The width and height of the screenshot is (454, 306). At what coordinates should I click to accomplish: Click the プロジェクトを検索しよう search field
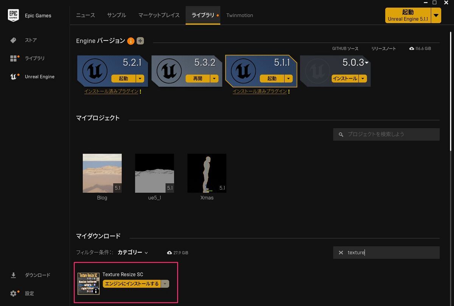click(386, 134)
